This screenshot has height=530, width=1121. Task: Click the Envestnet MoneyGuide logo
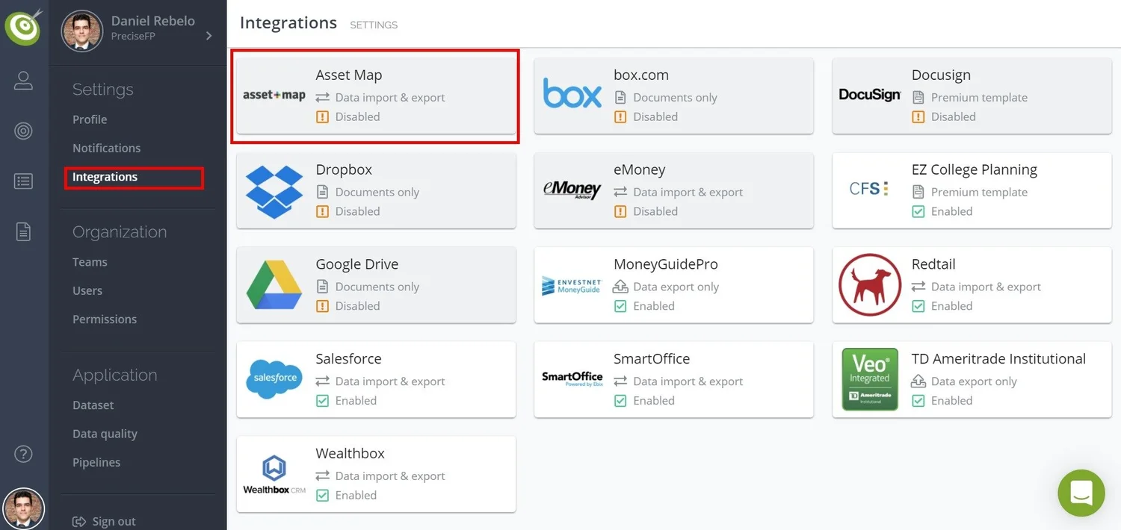[x=571, y=286]
